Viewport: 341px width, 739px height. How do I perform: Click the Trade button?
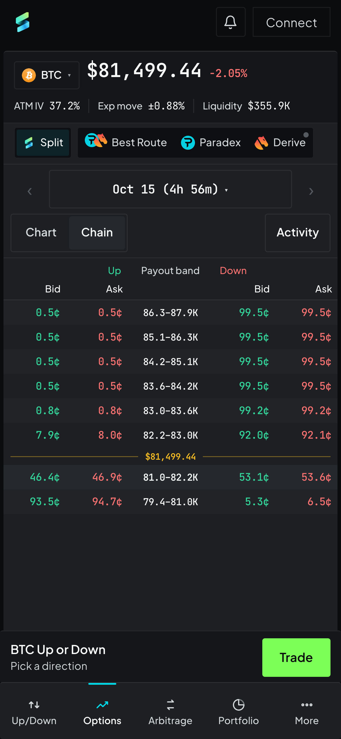[x=296, y=658]
